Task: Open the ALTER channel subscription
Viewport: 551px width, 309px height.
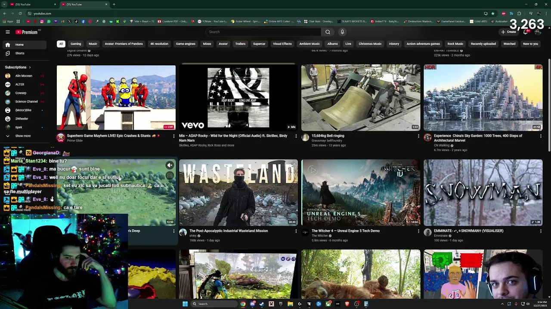Action: click(24, 85)
